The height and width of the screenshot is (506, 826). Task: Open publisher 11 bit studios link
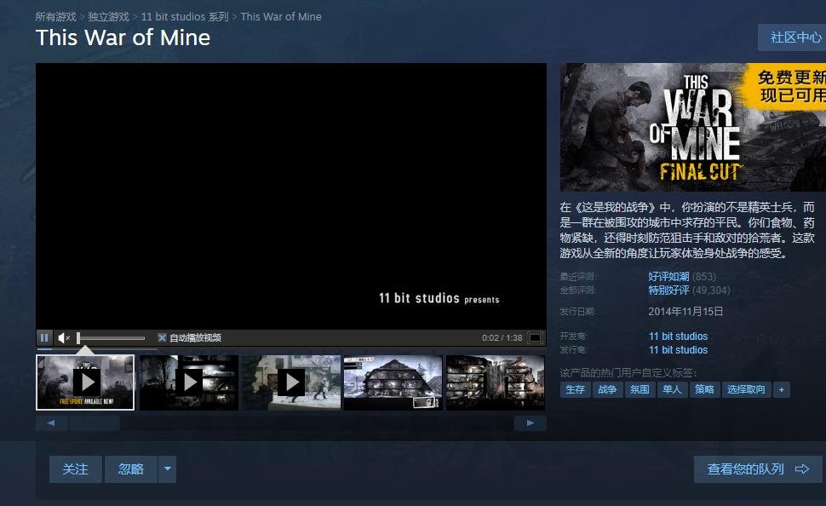[x=678, y=350]
